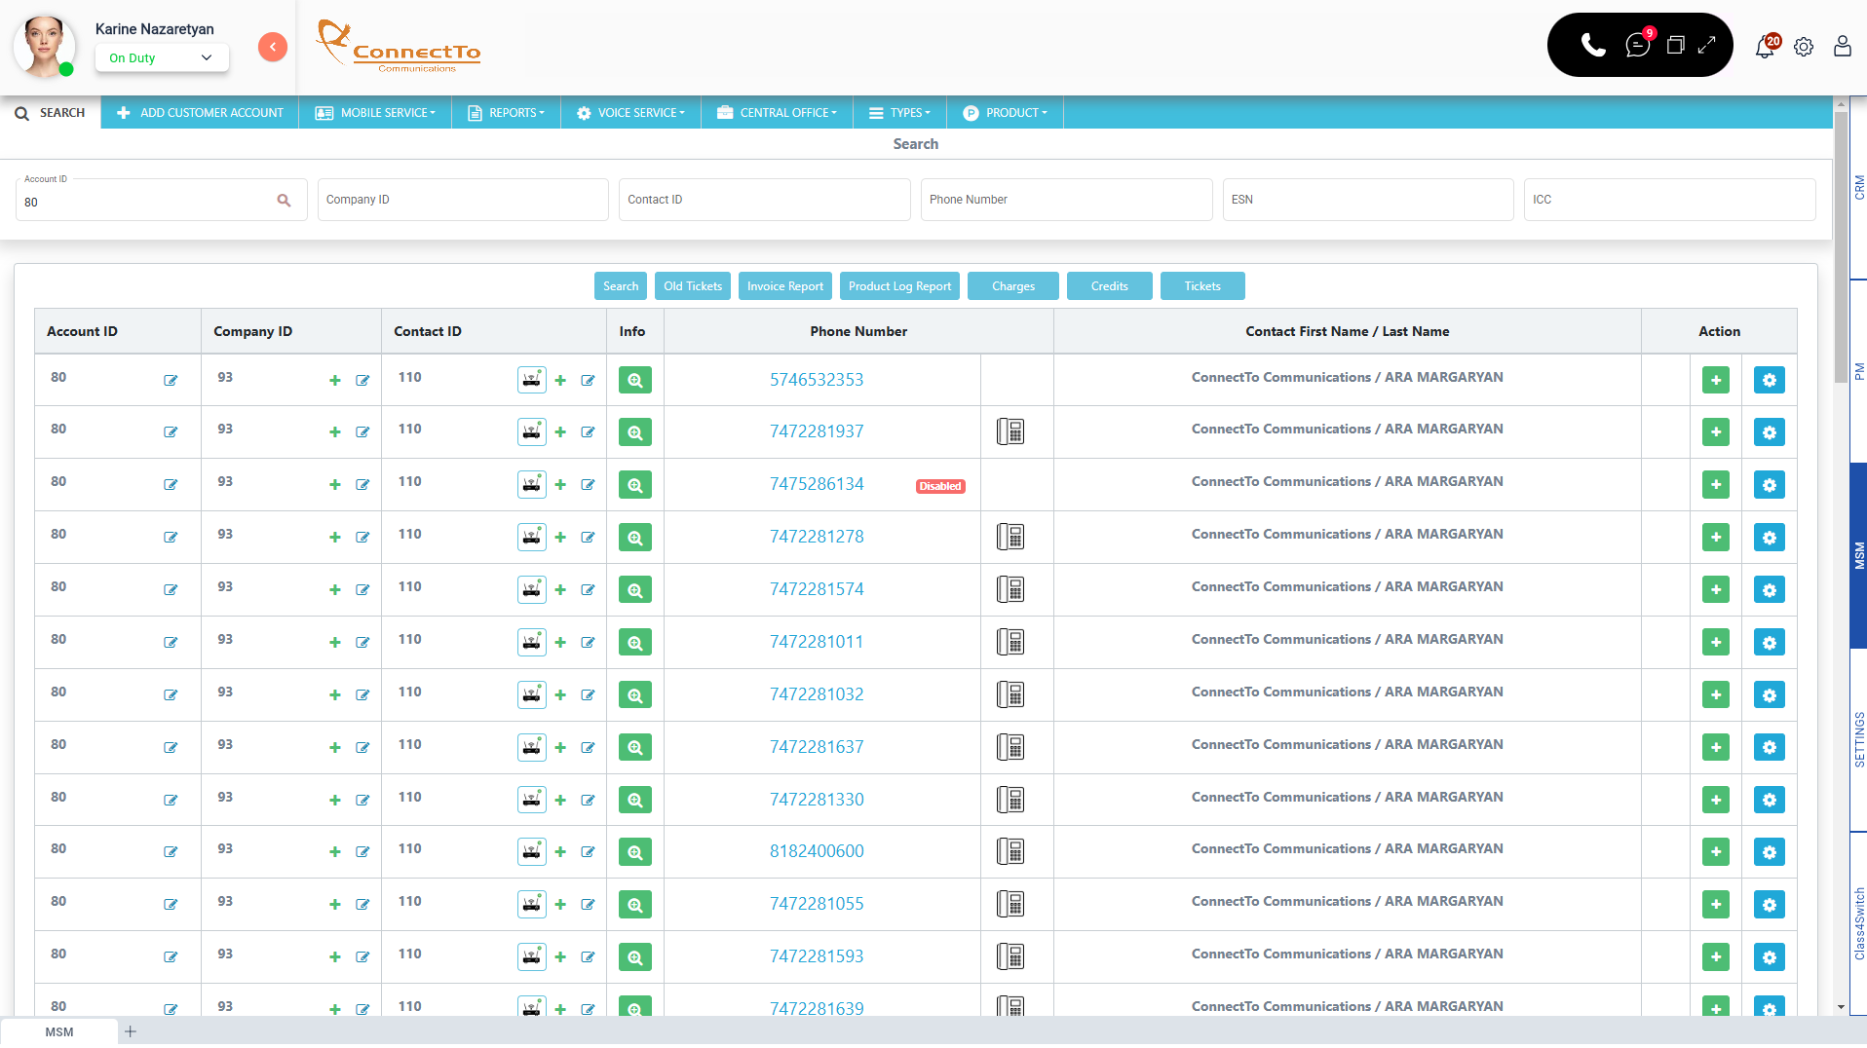Open the notifications bell

pyautogui.click(x=1765, y=47)
